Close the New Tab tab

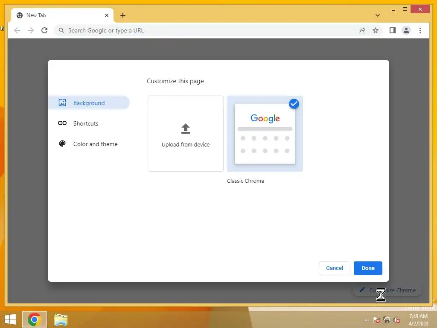106,15
